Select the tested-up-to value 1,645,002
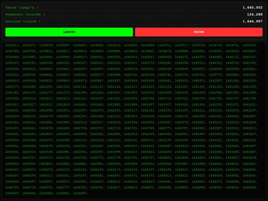 coord(253,7)
